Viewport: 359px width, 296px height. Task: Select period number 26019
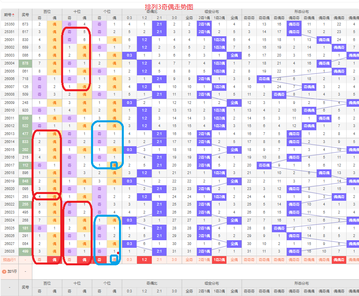point(10,181)
